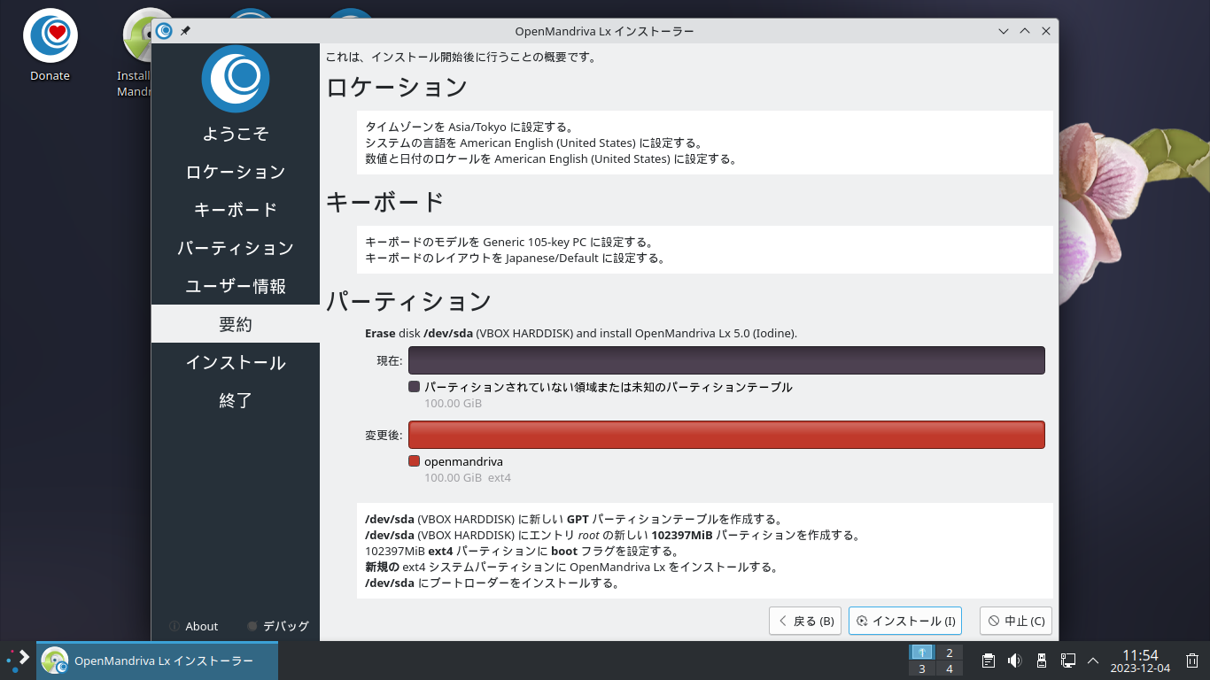The width and height of the screenshot is (1210, 680).
Task: Click the '100.00 GiB ext4' label
Action: pos(468,477)
